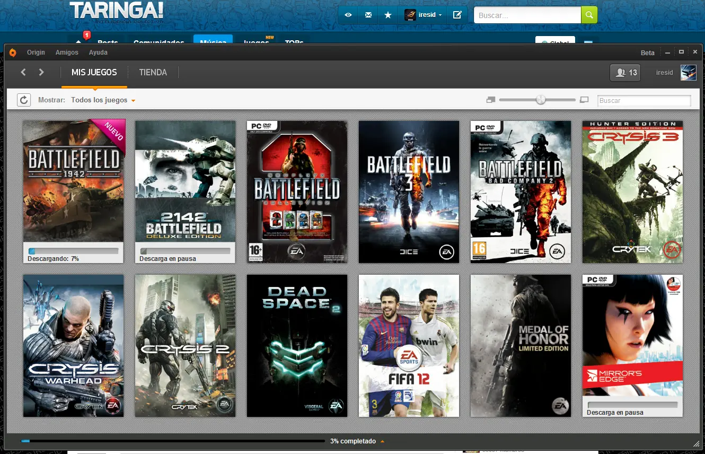The width and height of the screenshot is (705, 454).
Task: Open the friends list showing 13
Action: [x=625, y=73]
